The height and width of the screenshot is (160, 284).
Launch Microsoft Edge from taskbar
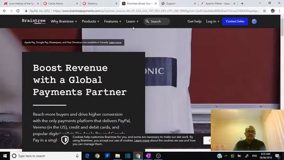(87, 156)
